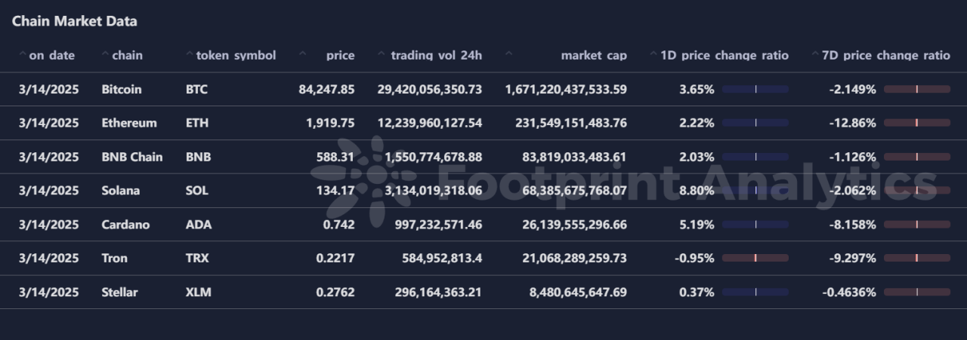Click sort caret beside 1D price change ratio
This screenshot has height=340, width=967.
tap(653, 55)
